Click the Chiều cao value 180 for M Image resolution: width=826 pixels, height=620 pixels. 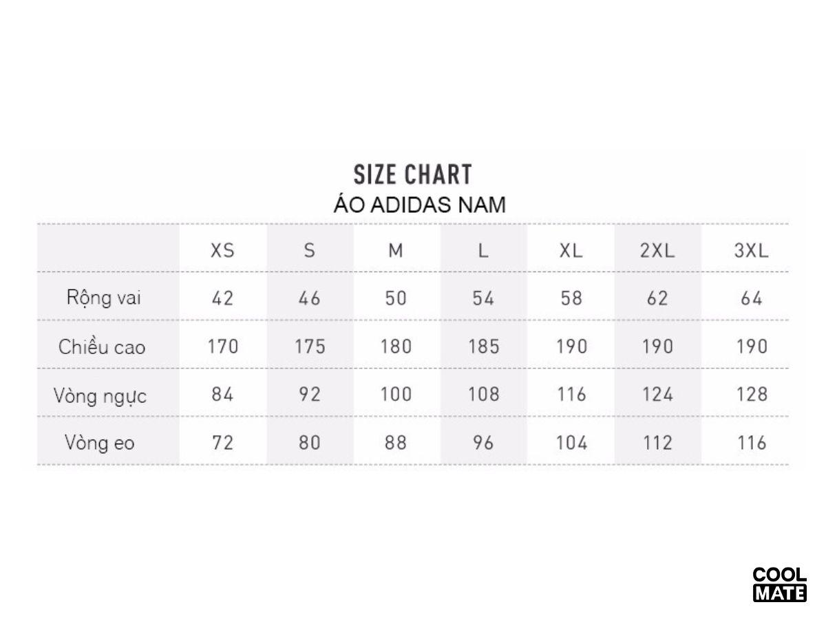click(x=396, y=346)
